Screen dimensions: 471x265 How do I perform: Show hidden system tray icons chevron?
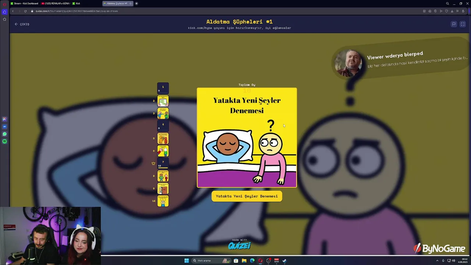[437, 261]
